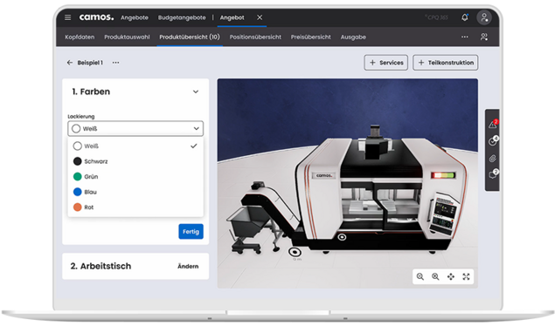Image resolution: width=555 pixels, height=326 pixels.
Task: Click the Beispiel 1 title
Action: click(90, 63)
